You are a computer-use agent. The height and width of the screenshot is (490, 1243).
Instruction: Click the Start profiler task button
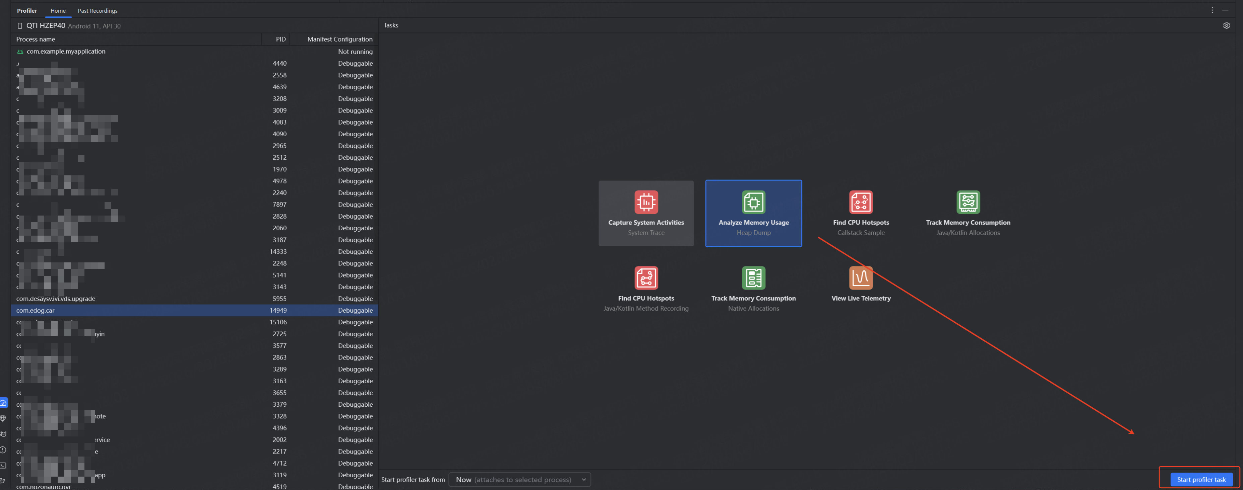pyautogui.click(x=1201, y=479)
